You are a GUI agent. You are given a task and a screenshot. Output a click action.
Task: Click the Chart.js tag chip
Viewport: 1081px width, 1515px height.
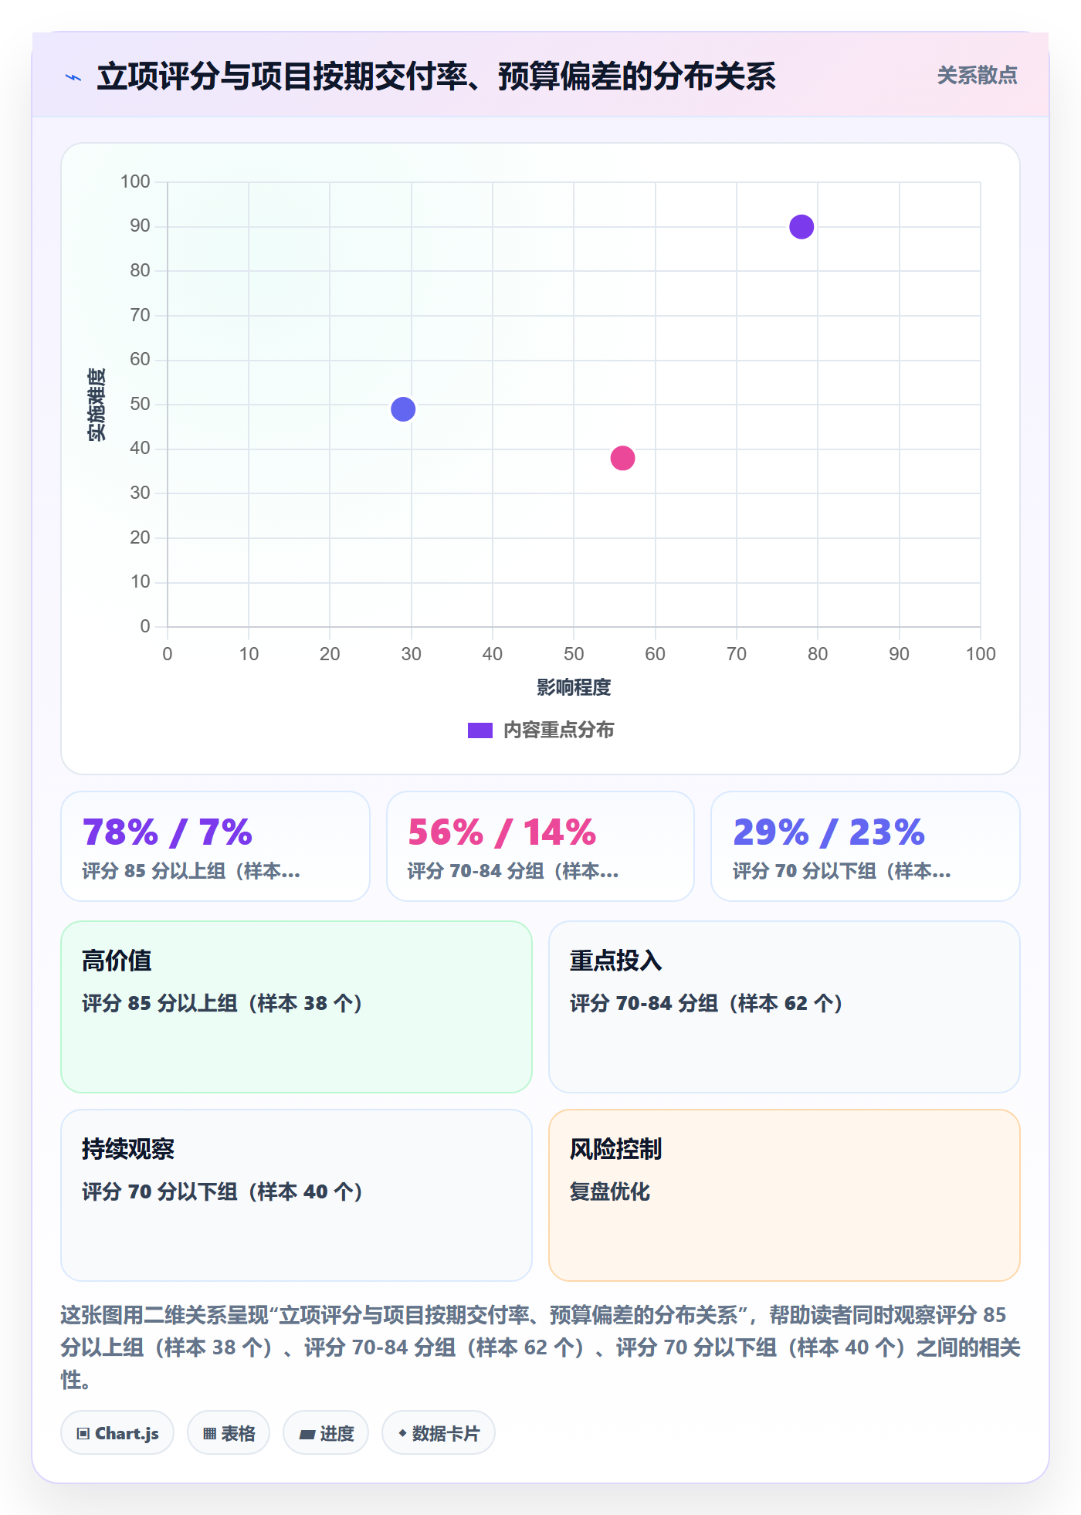tap(117, 1433)
